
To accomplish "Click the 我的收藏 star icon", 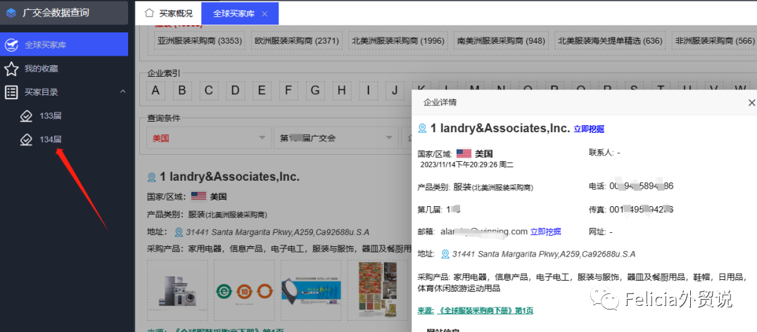I will pyautogui.click(x=11, y=68).
